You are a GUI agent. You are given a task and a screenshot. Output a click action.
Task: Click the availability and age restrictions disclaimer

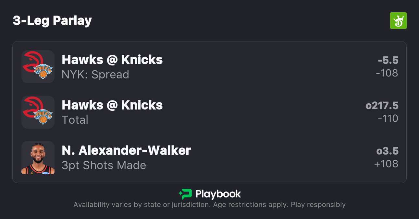coord(209,205)
